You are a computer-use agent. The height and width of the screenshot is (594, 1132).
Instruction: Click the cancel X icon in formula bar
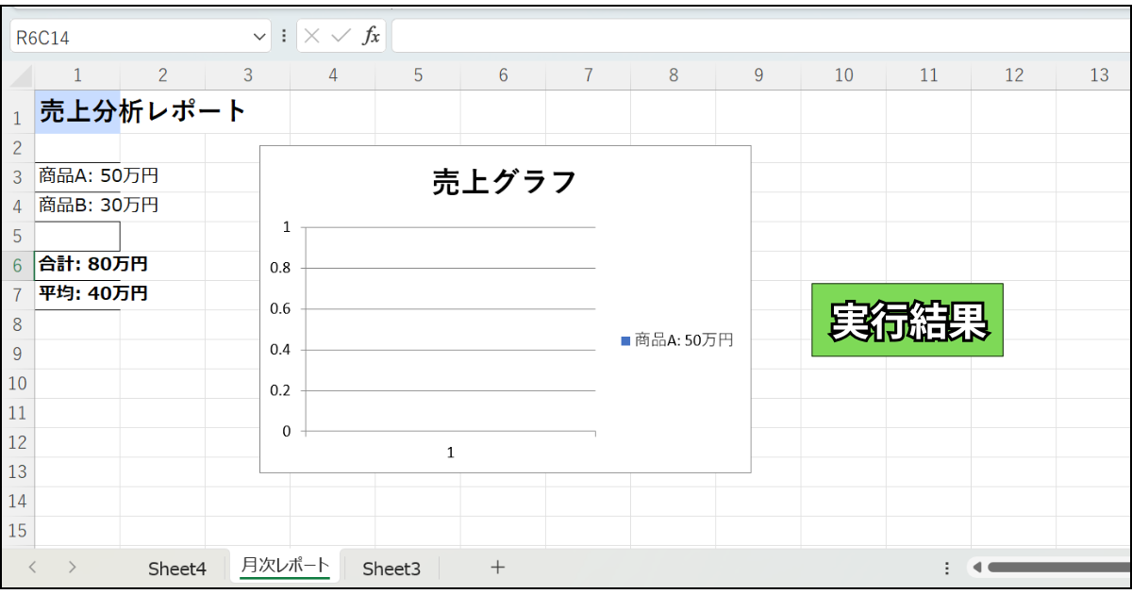point(312,37)
